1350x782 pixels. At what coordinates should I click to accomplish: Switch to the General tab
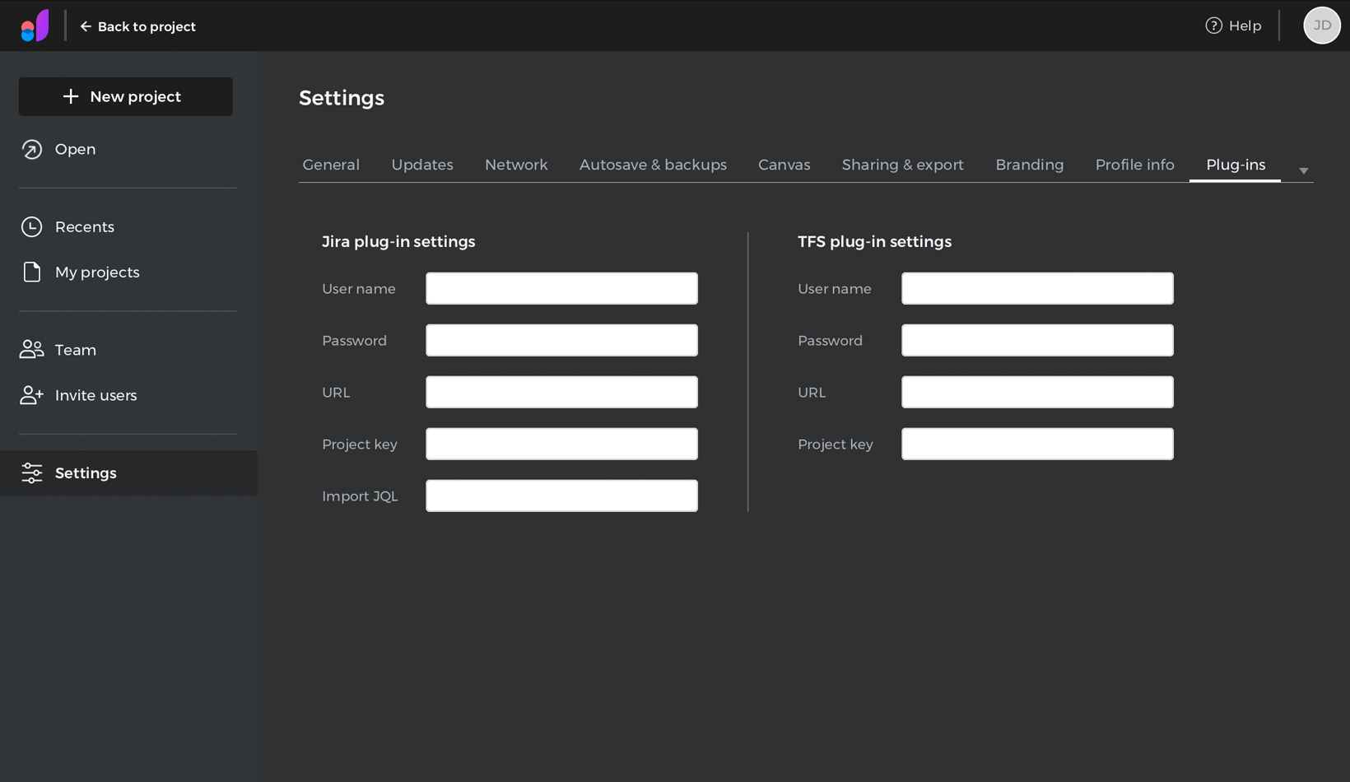click(x=331, y=165)
